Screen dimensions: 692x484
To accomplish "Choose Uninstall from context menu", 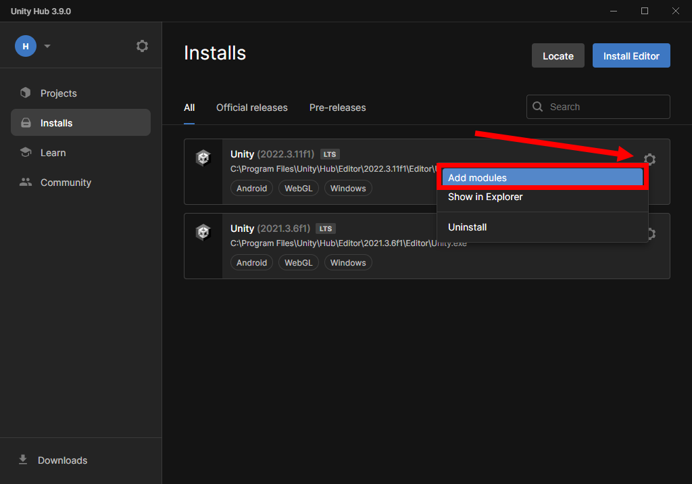I will (x=543, y=227).
